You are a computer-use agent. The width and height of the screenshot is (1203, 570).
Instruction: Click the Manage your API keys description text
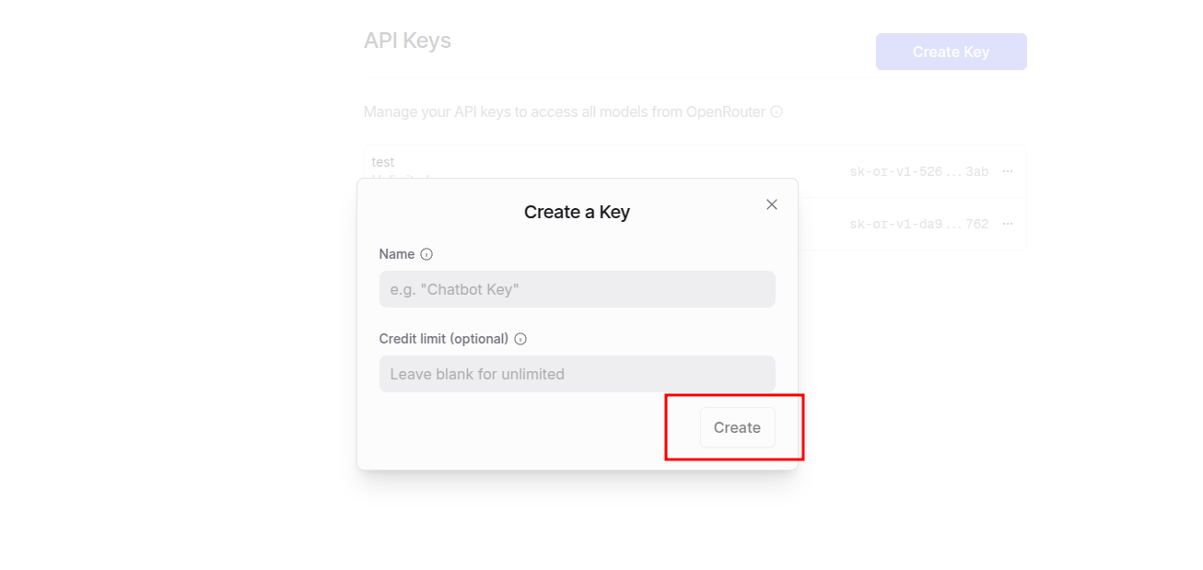tap(565, 111)
